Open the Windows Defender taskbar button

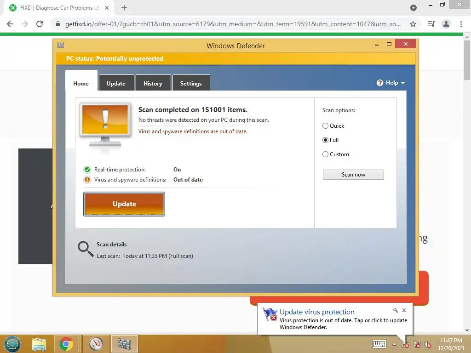[124, 344]
